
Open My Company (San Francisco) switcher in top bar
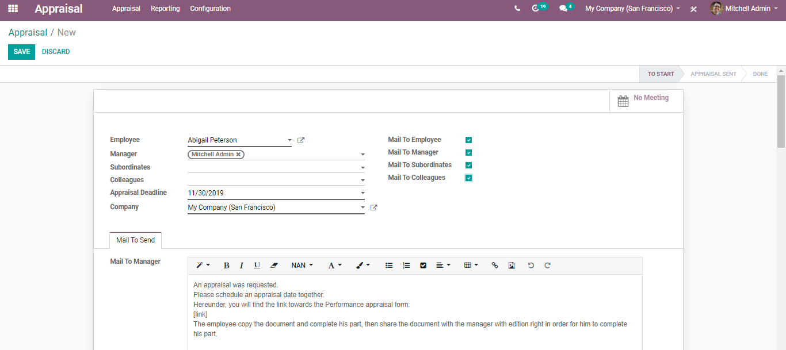tap(632, 9)
